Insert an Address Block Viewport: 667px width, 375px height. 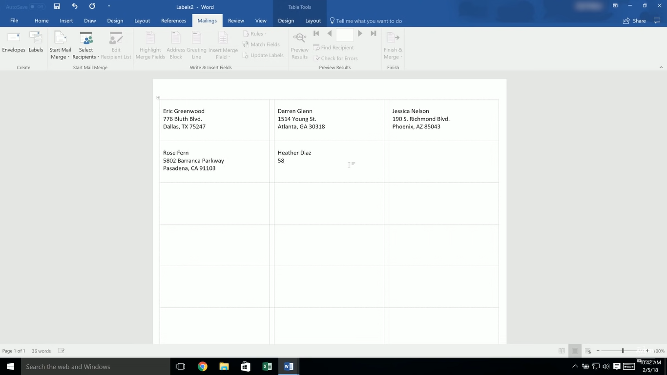(x=175, y=44)
